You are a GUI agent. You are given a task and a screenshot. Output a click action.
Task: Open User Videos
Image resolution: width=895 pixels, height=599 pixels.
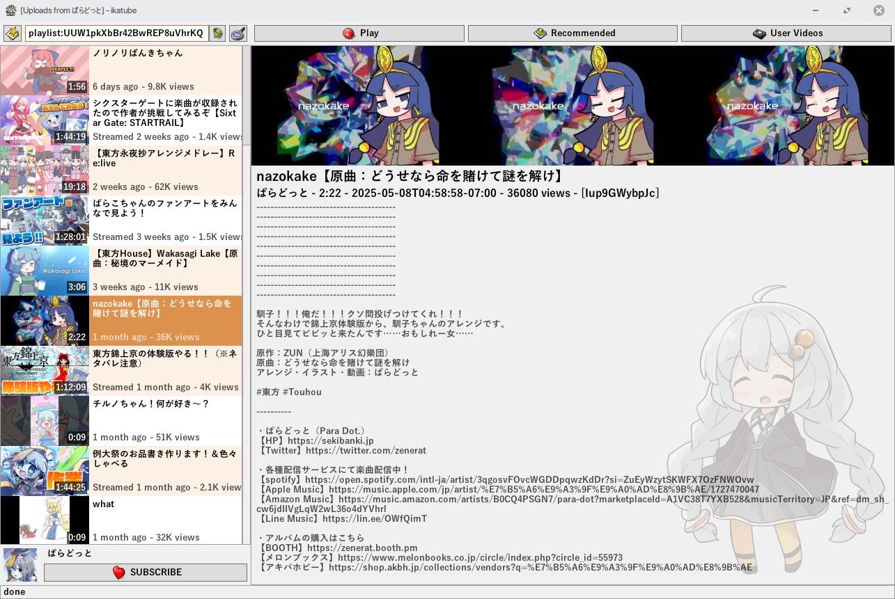pyautogui.click(x=786, y=33)
